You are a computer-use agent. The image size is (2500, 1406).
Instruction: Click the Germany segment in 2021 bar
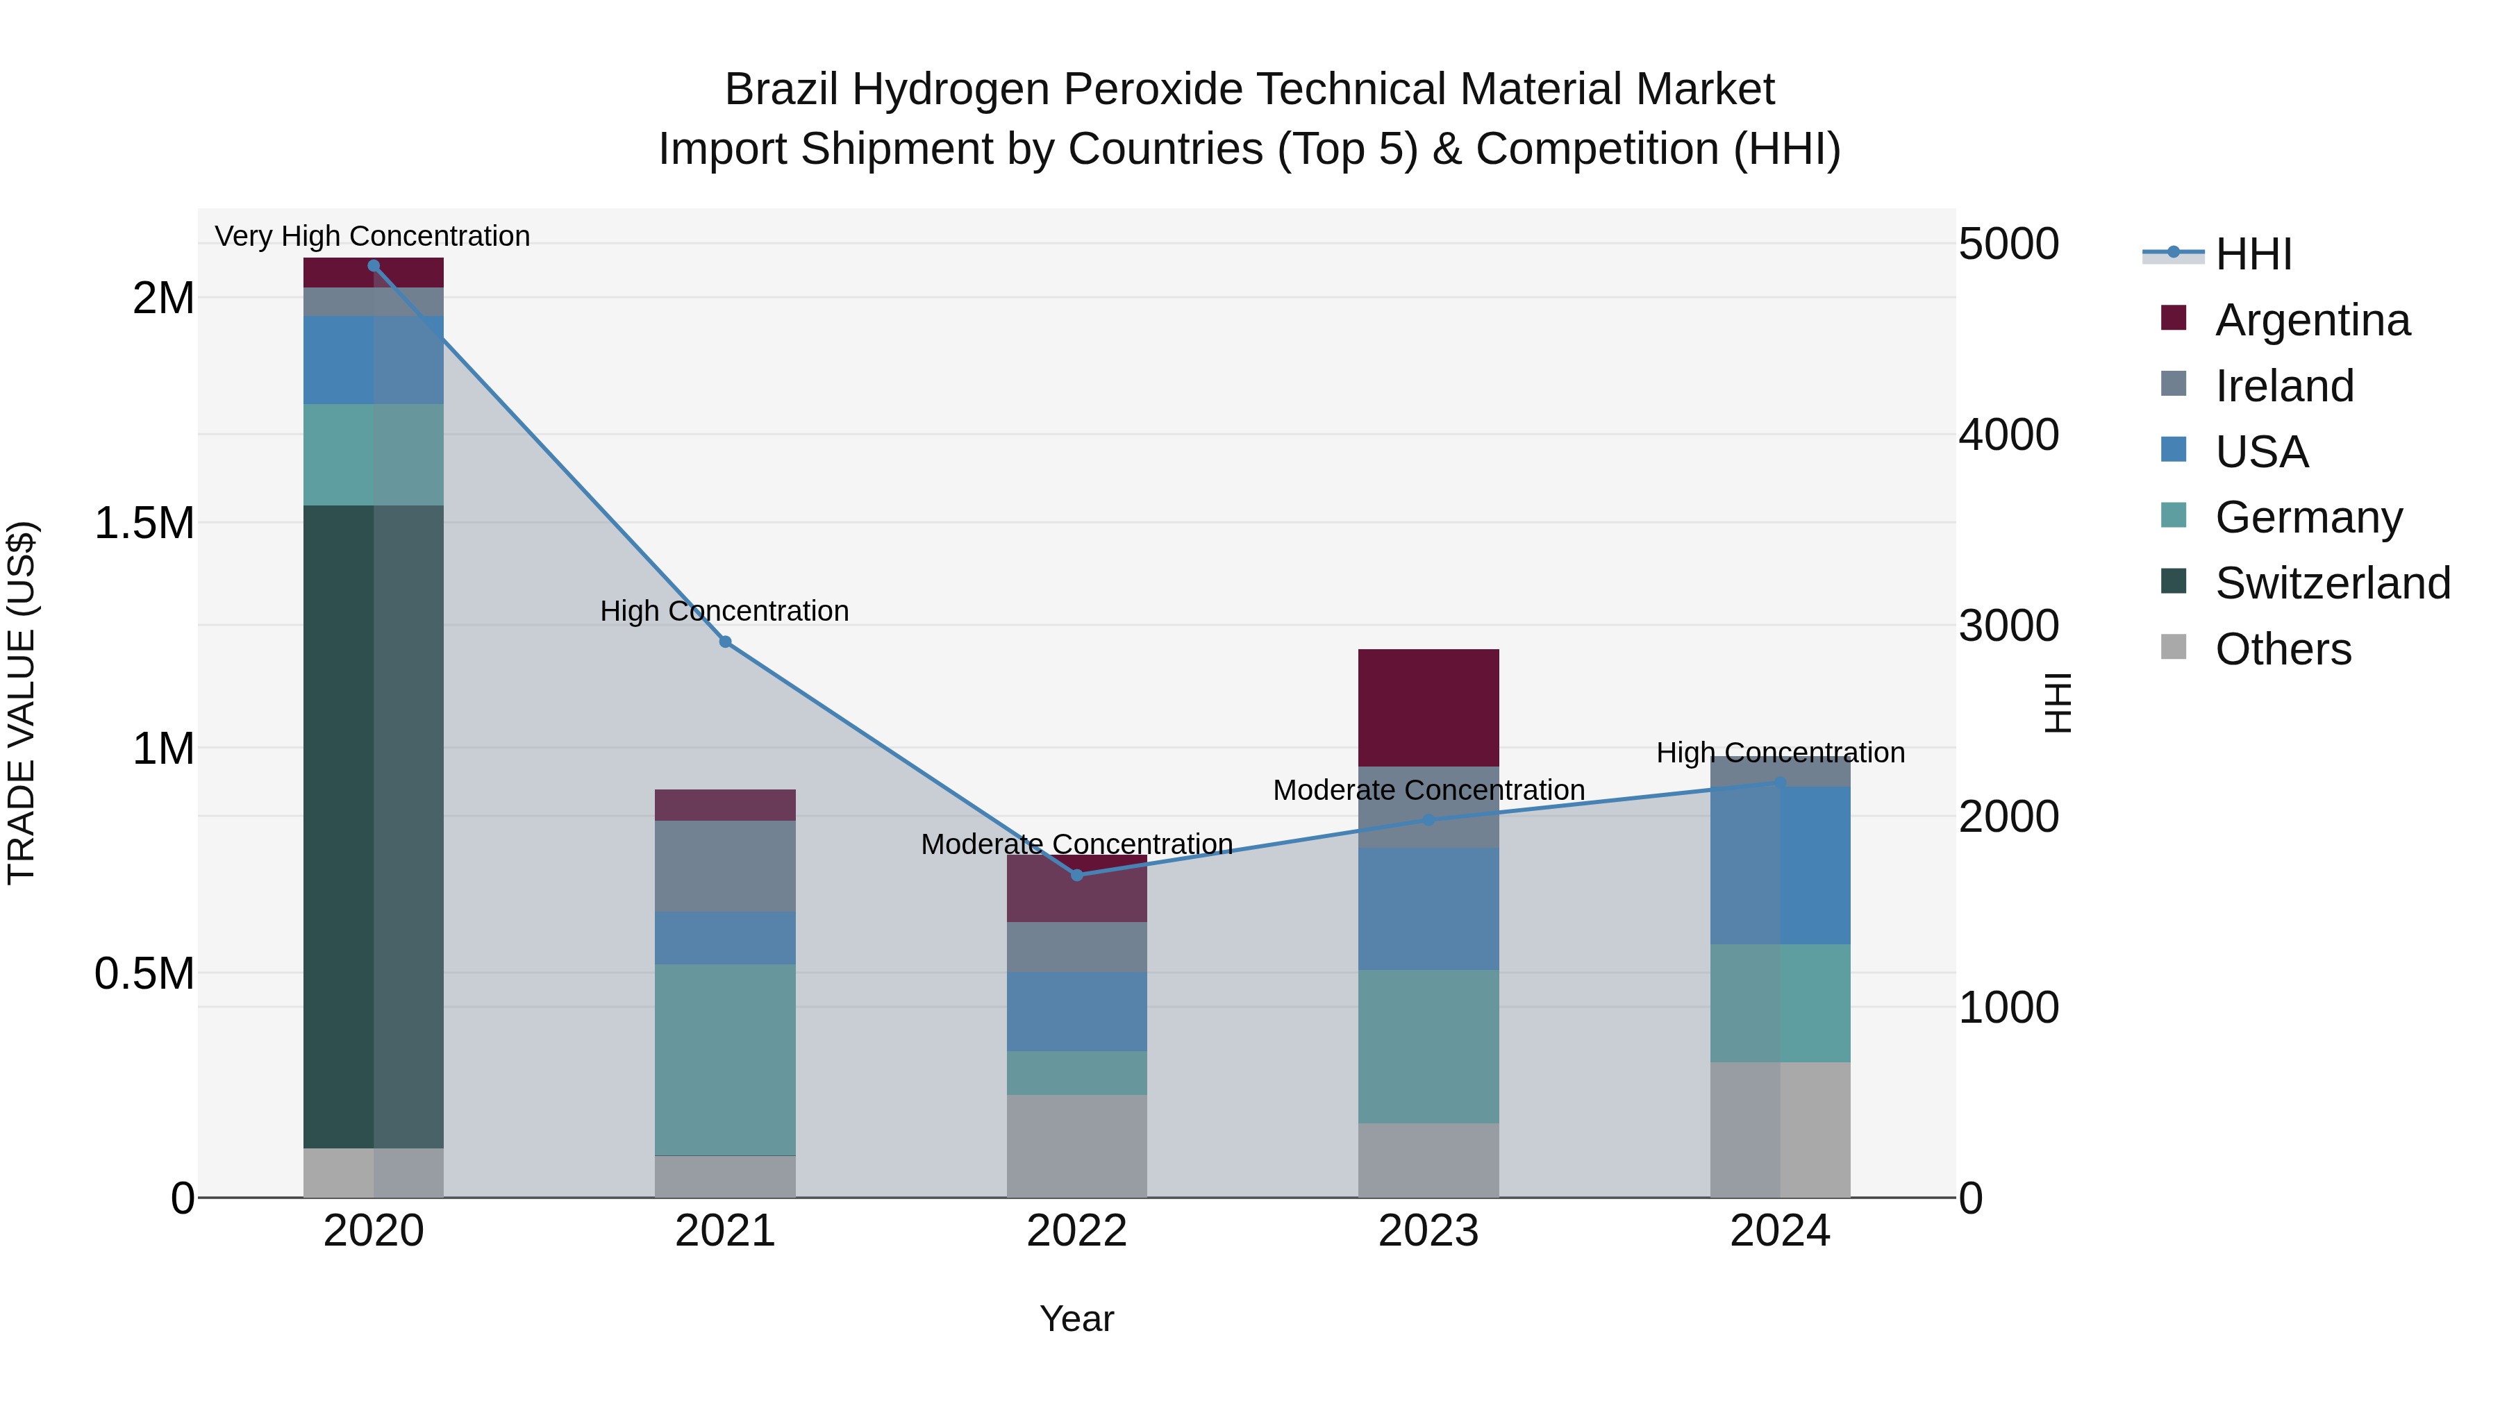pyautogui.click(x=725, y=1060)
